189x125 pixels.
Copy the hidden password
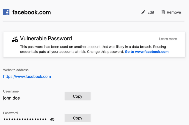[x=77, y=118]
